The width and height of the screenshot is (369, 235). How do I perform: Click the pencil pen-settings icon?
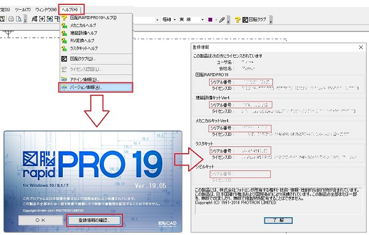221,20
